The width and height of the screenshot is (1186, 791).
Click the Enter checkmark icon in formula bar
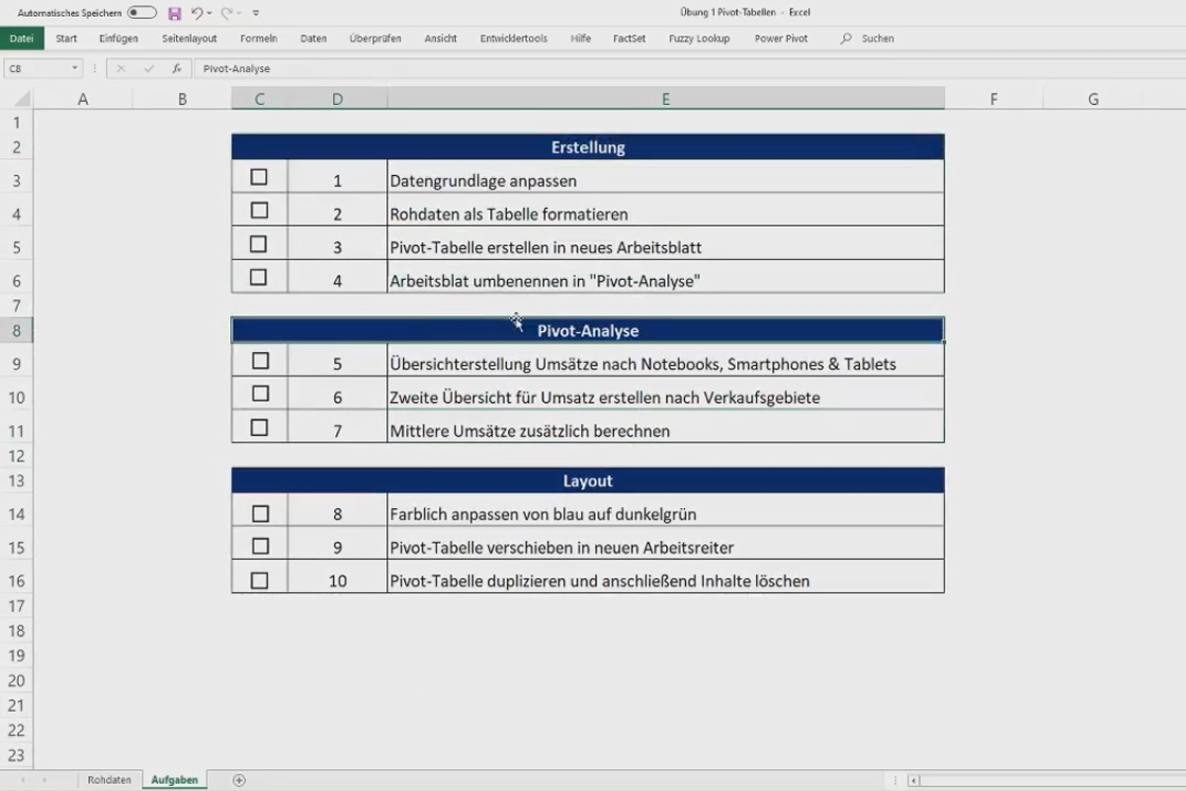149,69
